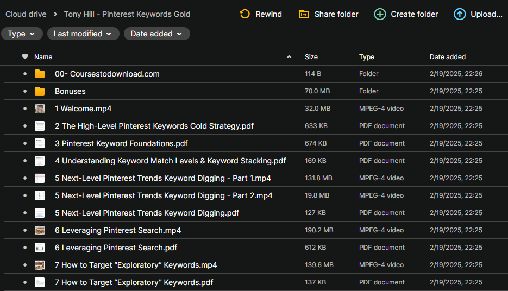This screenshot has width=508, height=291.
Task: Click thumbnail of Keyword Digging Part 2.mp4
Action: 40,195
